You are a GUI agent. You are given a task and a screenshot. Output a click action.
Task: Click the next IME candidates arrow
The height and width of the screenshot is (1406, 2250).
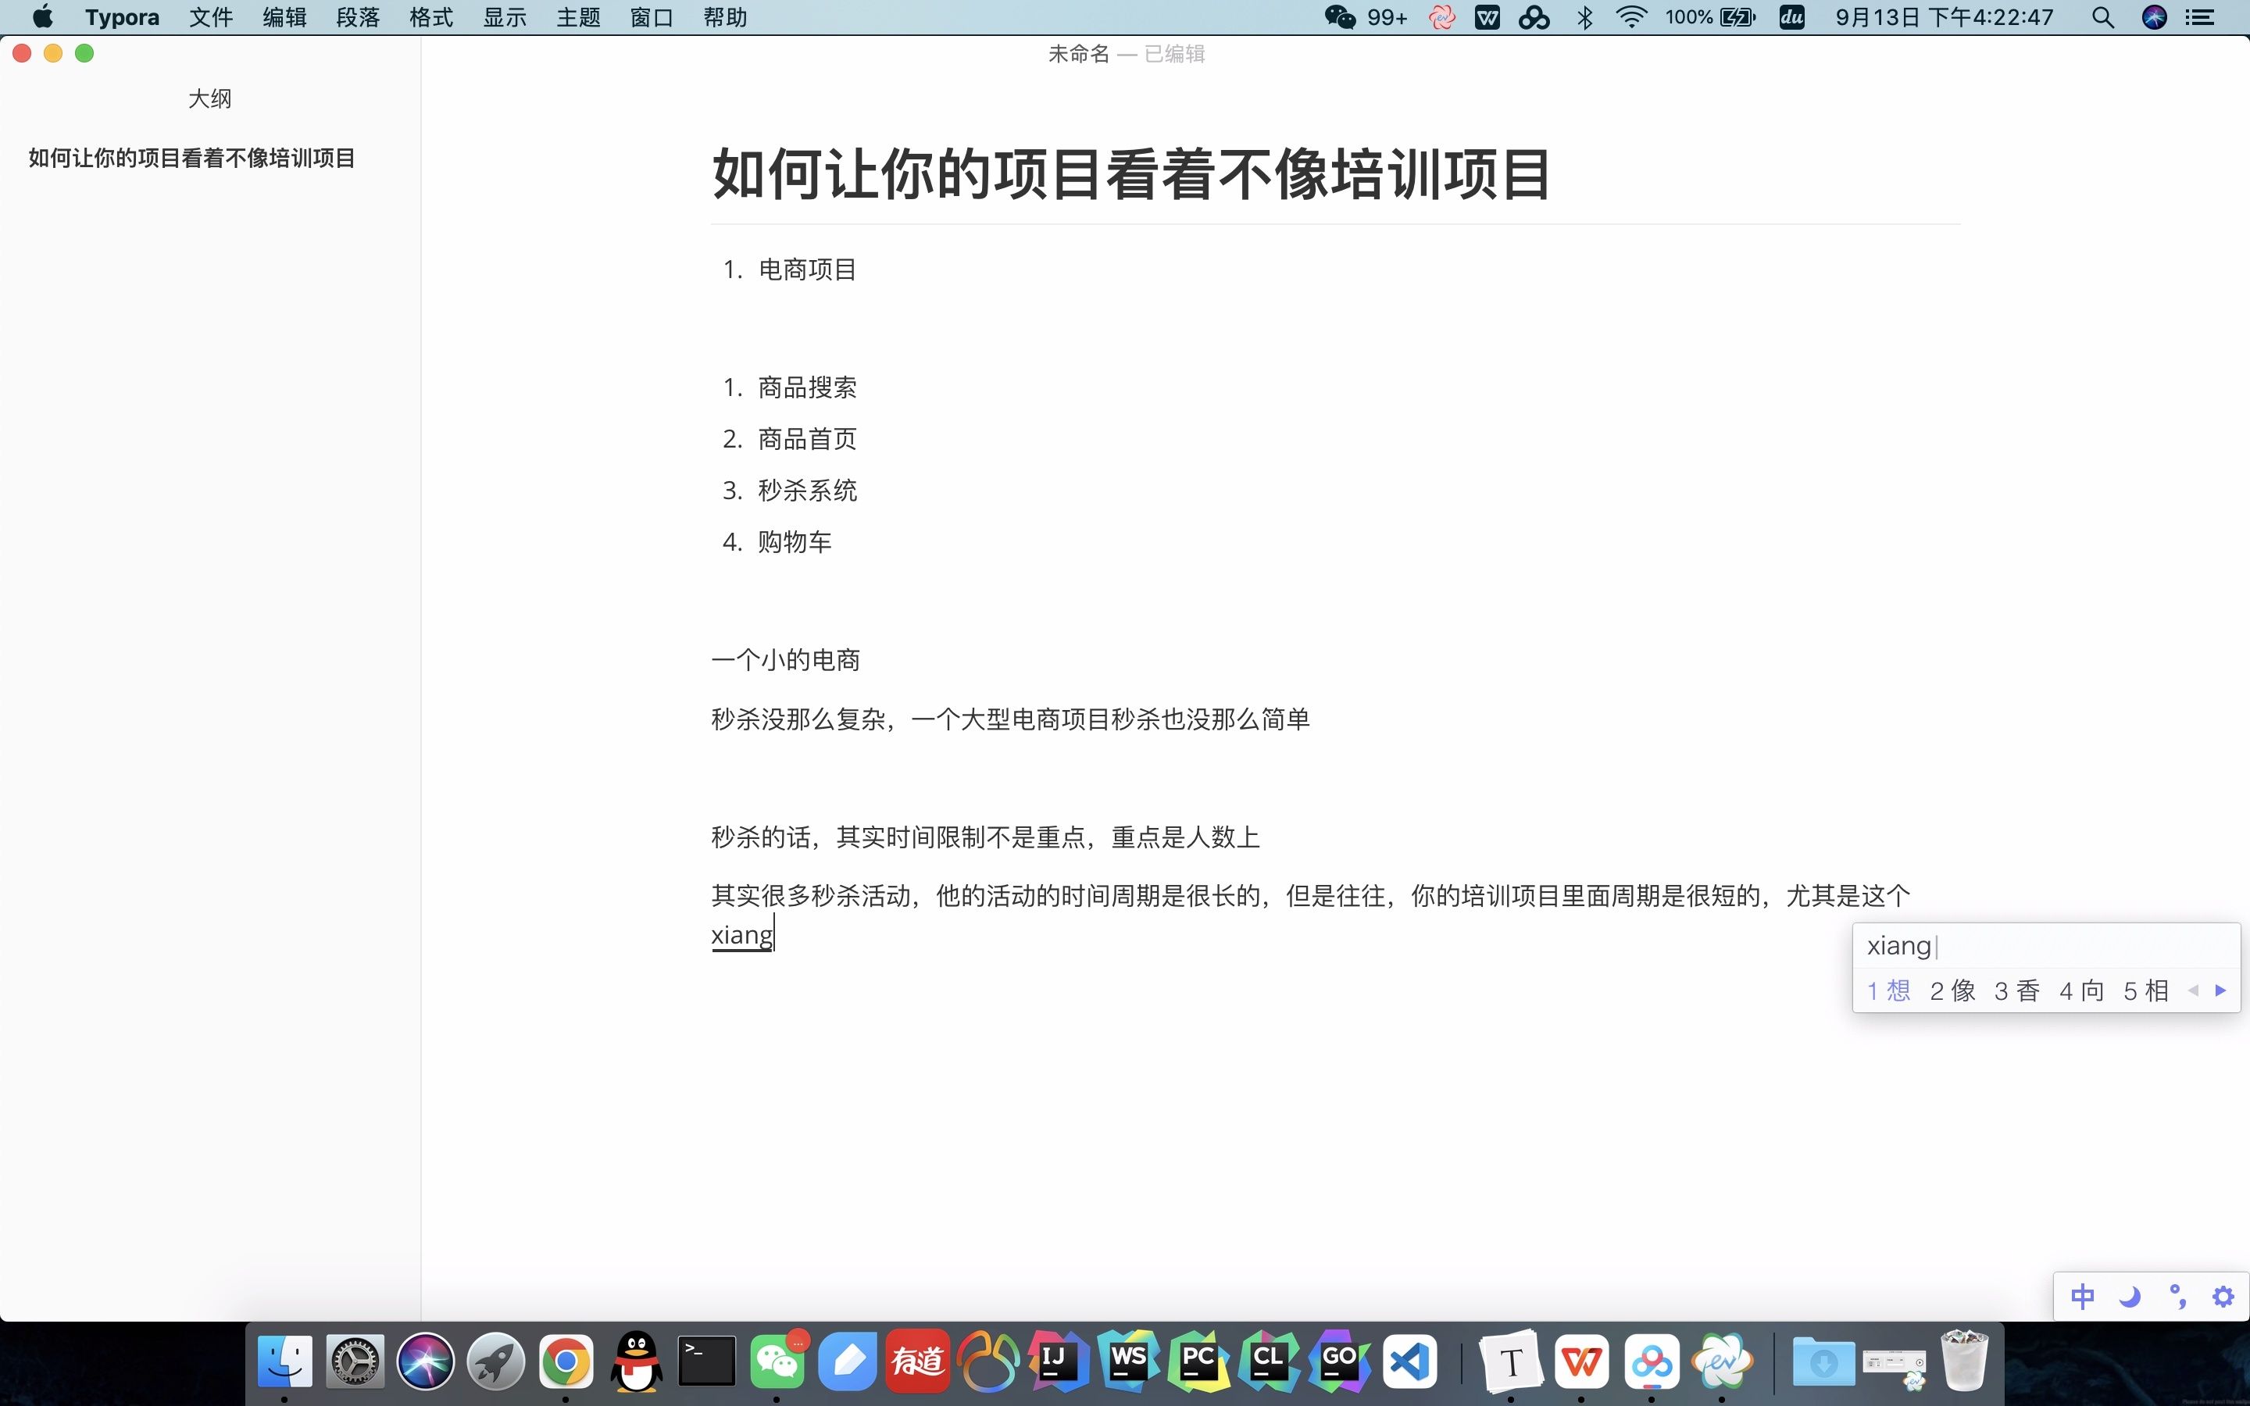[x=2223, y=990]
